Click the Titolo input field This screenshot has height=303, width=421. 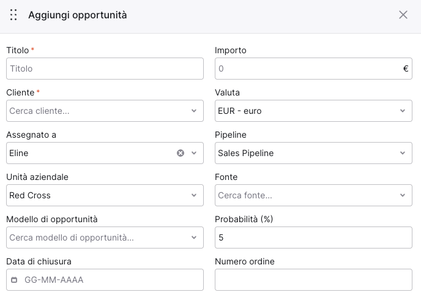105,69
